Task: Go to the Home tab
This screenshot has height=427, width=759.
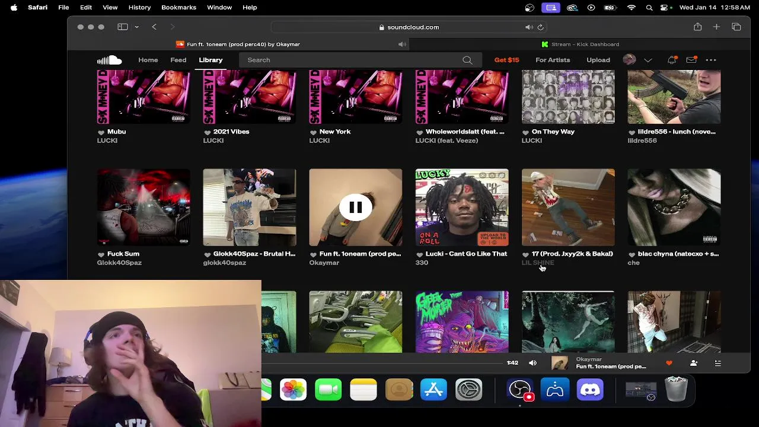Action: tap(148, 60)
